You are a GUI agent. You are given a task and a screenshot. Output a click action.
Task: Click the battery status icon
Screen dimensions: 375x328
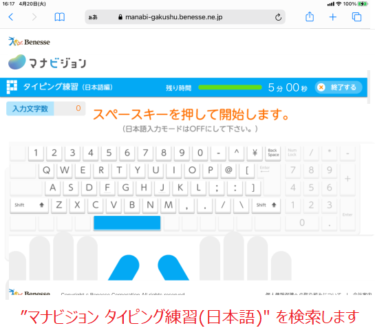click(x=363, y=4)
